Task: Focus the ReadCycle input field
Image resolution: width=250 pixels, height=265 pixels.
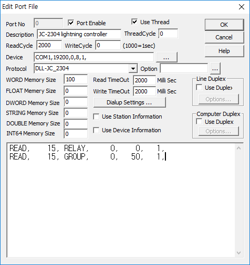Action: pos(49,45)
